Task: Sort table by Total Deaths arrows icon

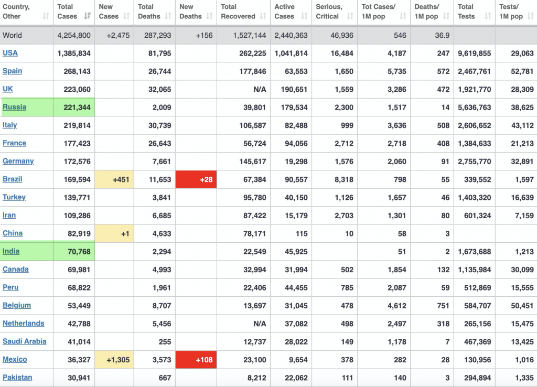Action: pos(168,16)
